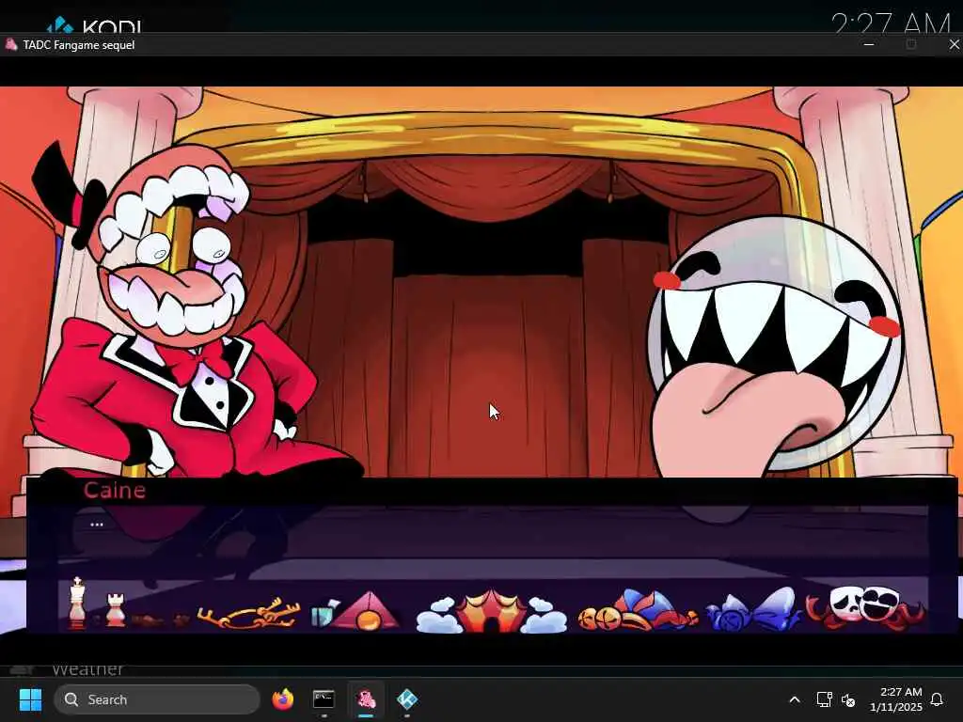Open the Windows Start menu
Viewport: 963px width, 722px height.
point(30,699)
